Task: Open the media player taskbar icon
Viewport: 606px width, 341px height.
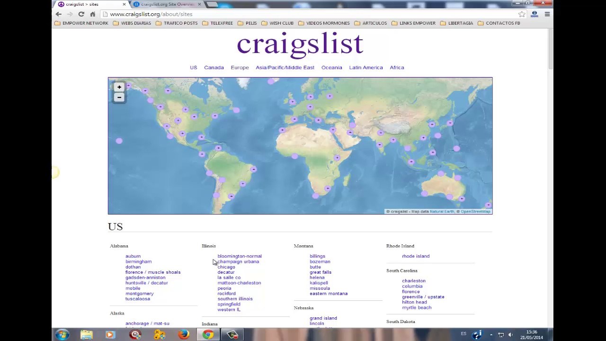Action: point(110,335)
